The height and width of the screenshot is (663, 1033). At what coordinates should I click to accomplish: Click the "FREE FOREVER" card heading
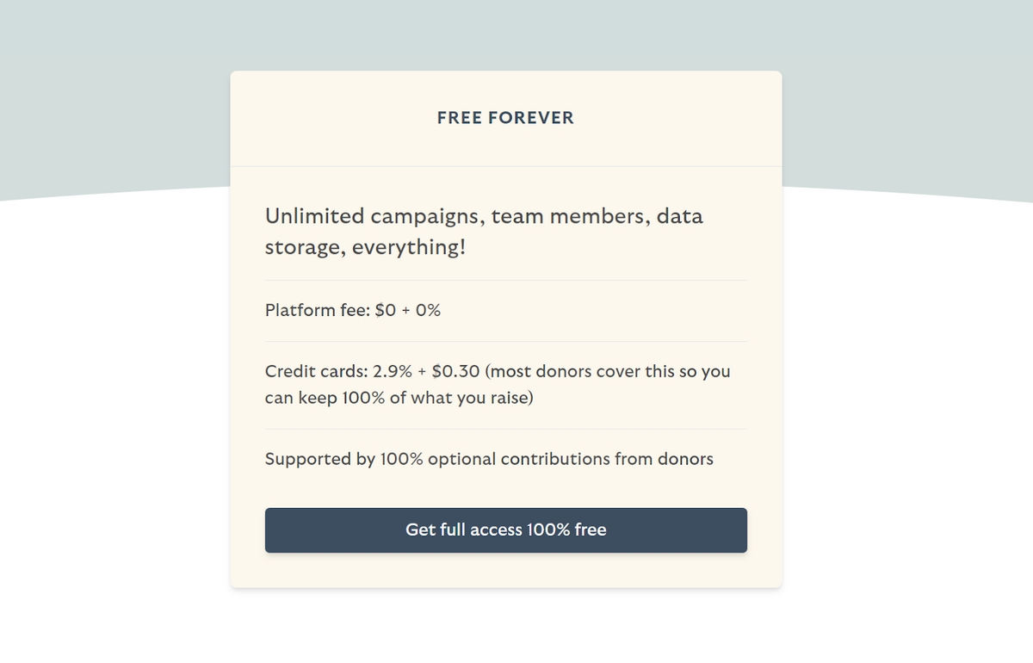pyautogui.click(x=505, y=118)
